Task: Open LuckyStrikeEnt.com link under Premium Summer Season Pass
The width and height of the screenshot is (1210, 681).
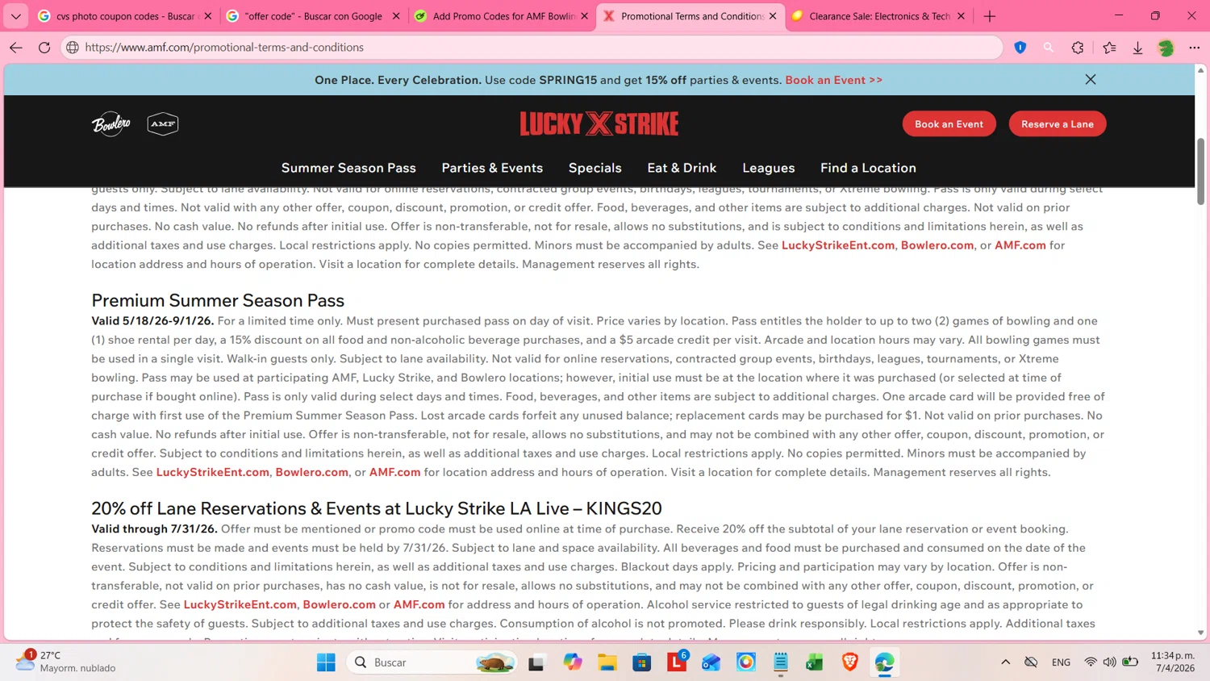Action: point(212,472)
